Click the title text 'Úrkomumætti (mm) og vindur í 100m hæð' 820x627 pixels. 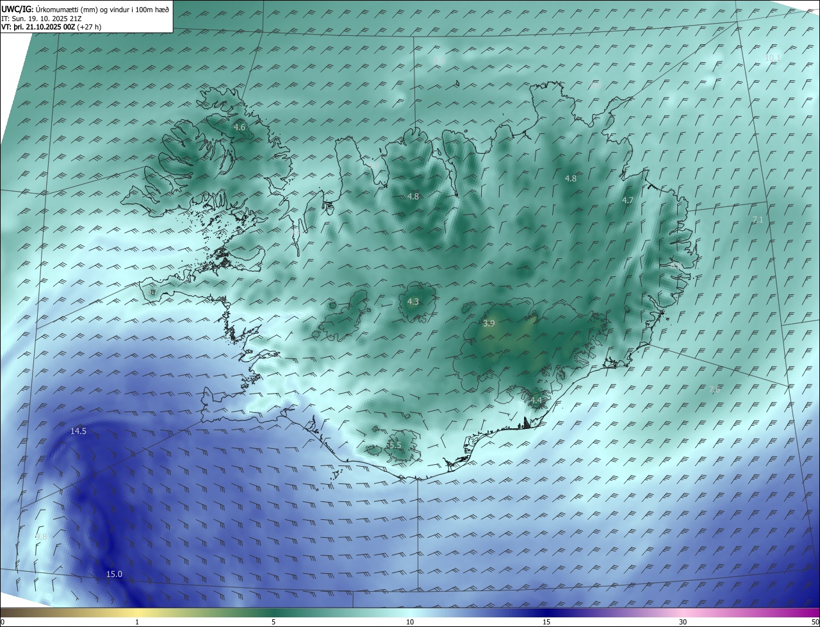[x=102, y=9]
